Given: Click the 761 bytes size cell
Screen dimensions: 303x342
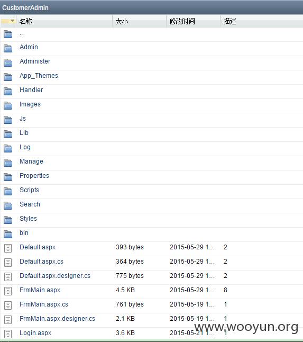Looking at the screenshot, I should [x=130, y=304].
